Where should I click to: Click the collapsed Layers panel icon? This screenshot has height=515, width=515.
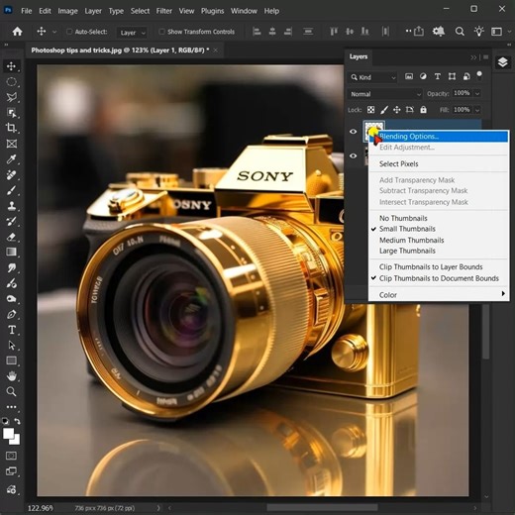[x=502, y=62]
